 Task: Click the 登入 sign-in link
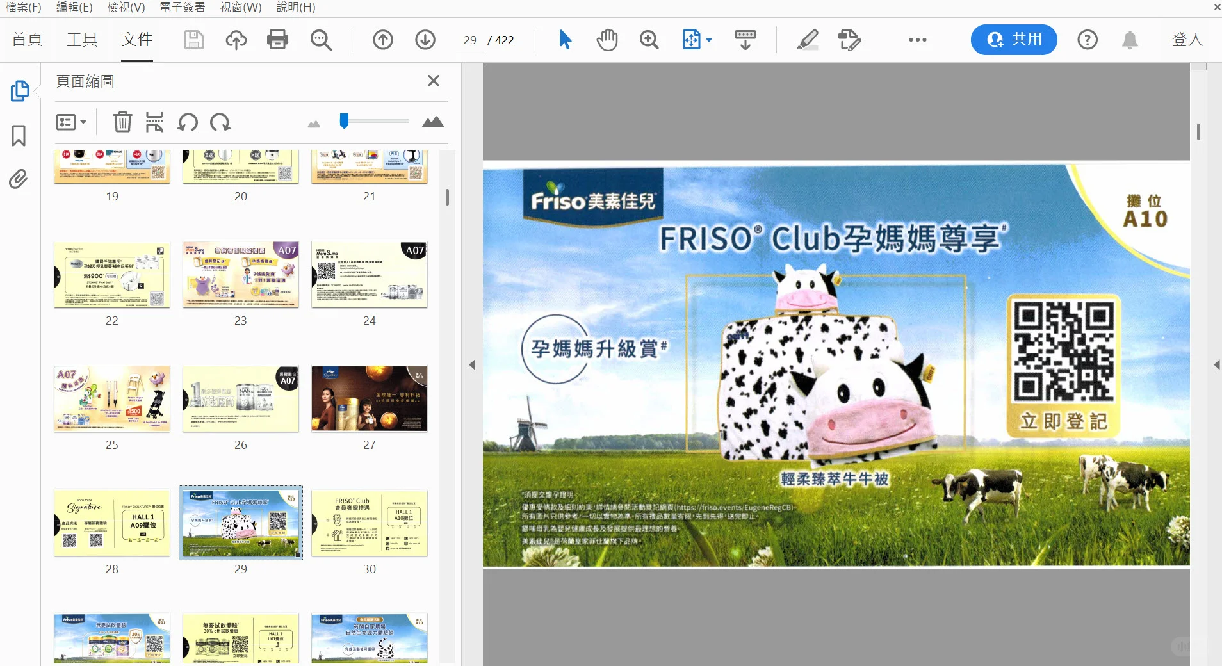[1187, 40]
